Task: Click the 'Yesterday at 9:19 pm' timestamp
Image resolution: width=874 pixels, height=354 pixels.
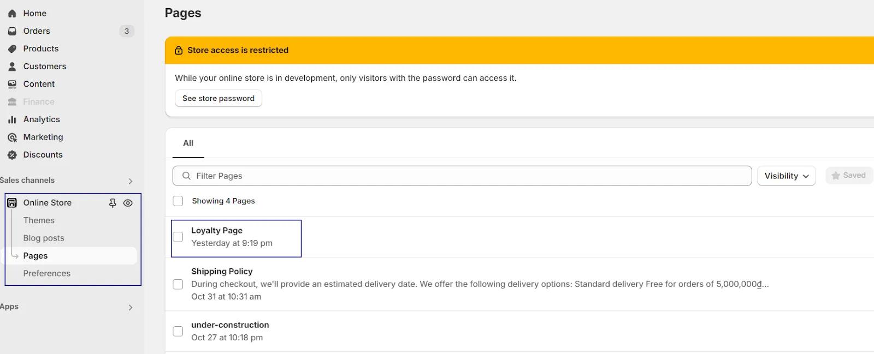Action: 232,243
